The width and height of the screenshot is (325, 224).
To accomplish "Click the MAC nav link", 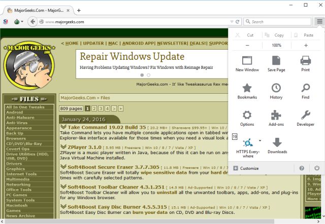I will [x=113, y=43].
